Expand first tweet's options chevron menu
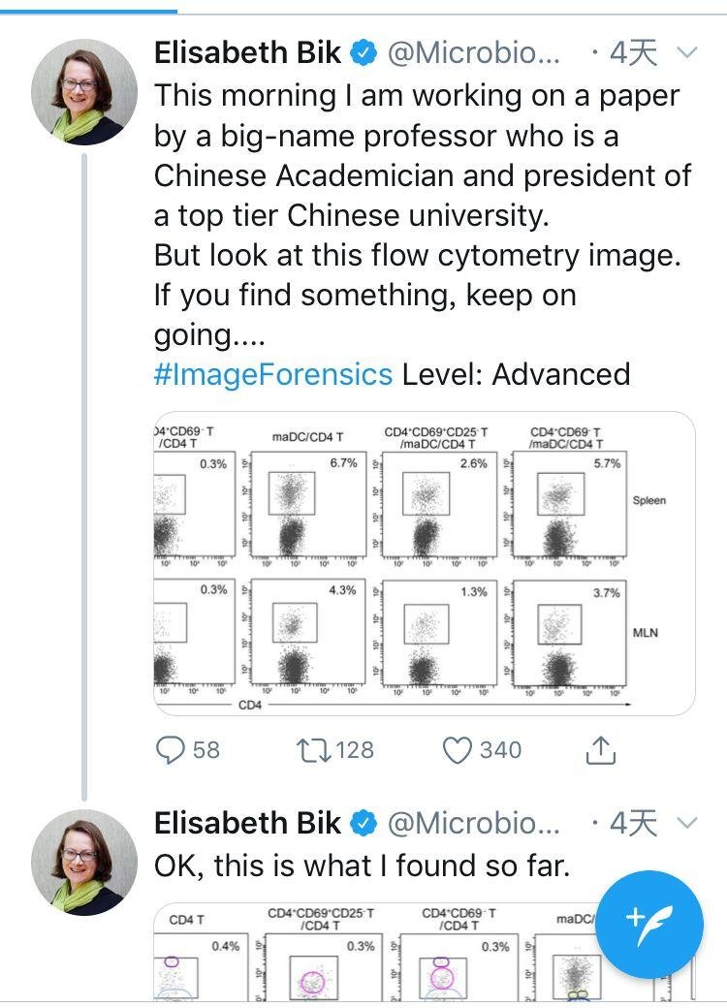 (x=686, y=53)
